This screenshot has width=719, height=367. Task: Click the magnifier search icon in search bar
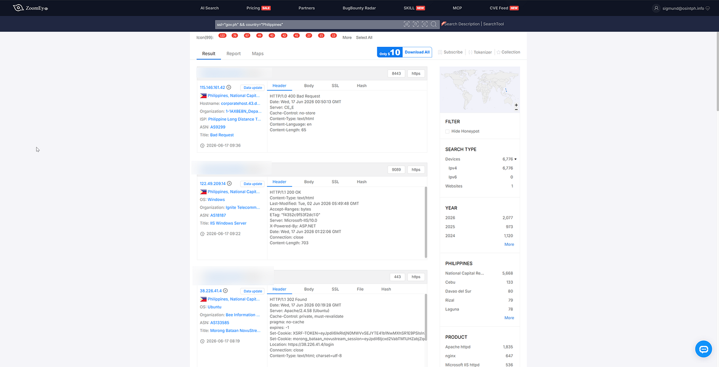click(x=434, y=24)
